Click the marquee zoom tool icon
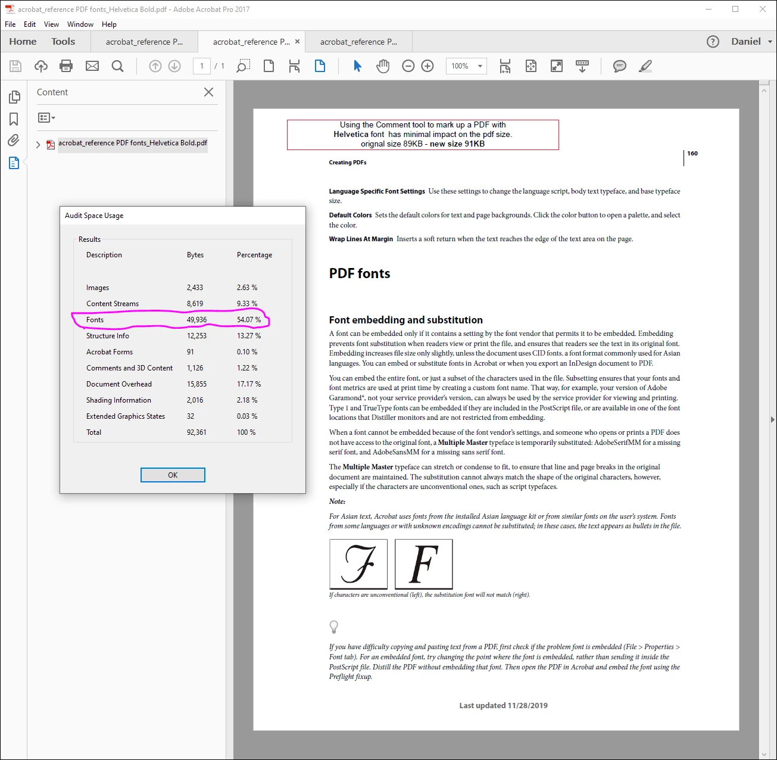The width and height of the screenshot is (777, 760). pos(243,66)
